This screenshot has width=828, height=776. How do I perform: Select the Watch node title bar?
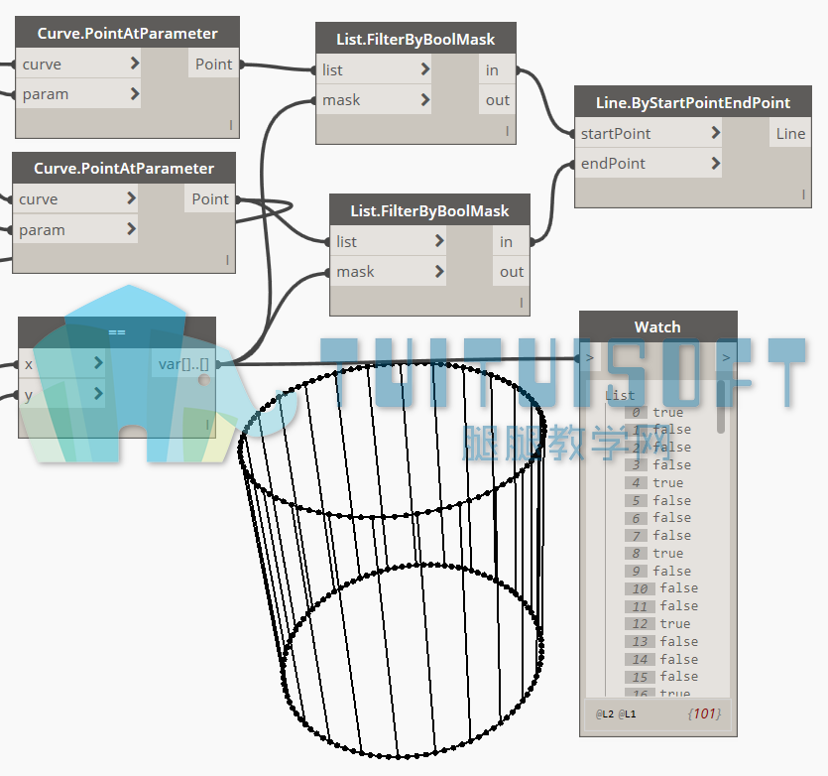click(x=658, y=326)
